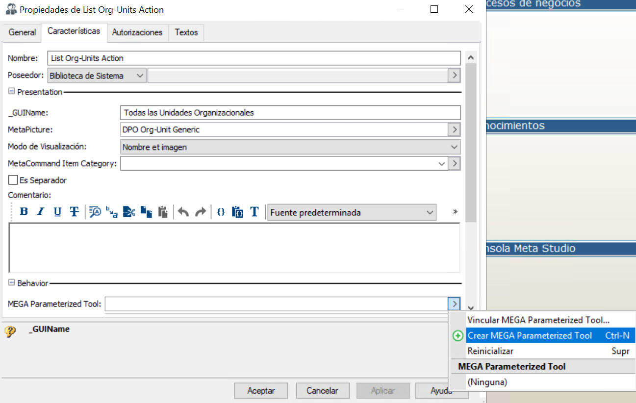Toggle italic formatting in the comment toolbar
The image size is (636, 403).
(x=41, y=212)
